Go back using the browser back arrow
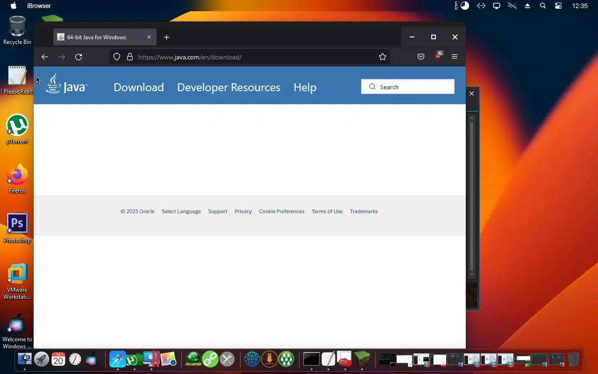598x374 pixels. pos(45,57)
